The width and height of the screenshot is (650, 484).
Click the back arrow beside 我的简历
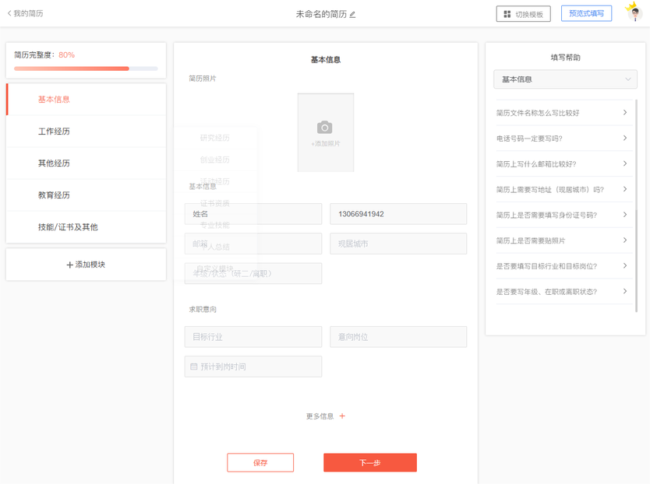click(9, 13)
